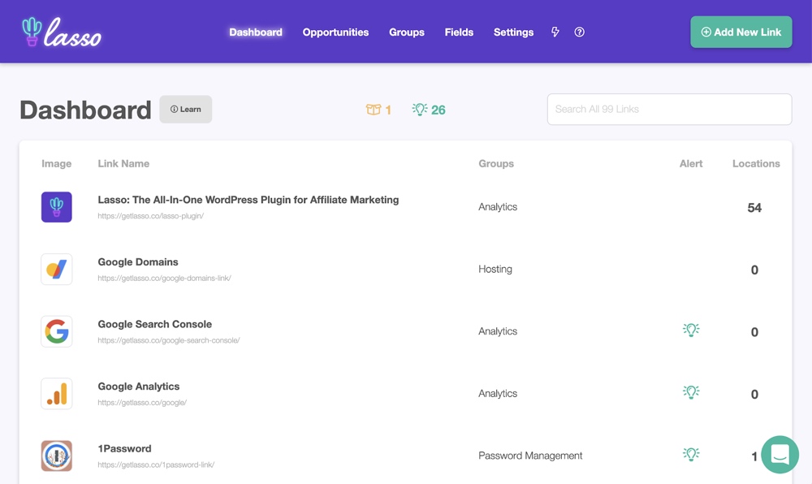Click the Link Name column header
This screenshot has height=484, width=812.
pyautogui.click(x=123, y=163)
